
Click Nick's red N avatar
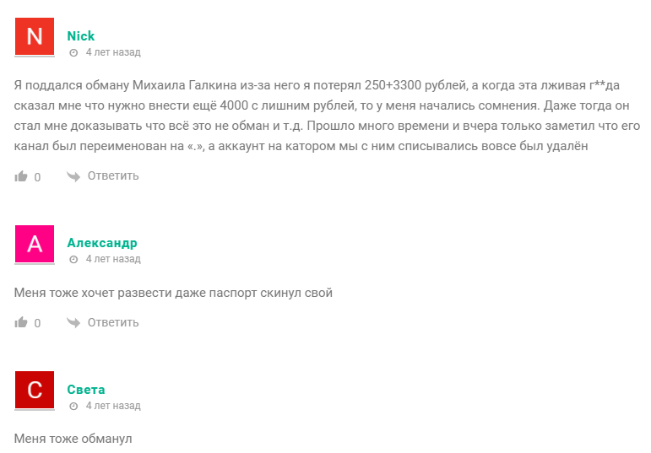[x=35, y=36]
